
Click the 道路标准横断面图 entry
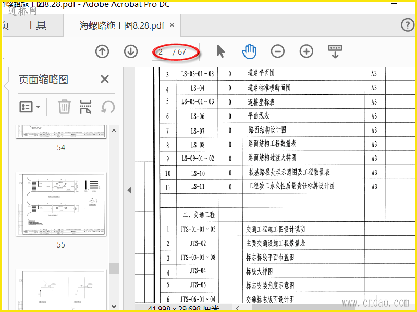[x=269, y=87]
